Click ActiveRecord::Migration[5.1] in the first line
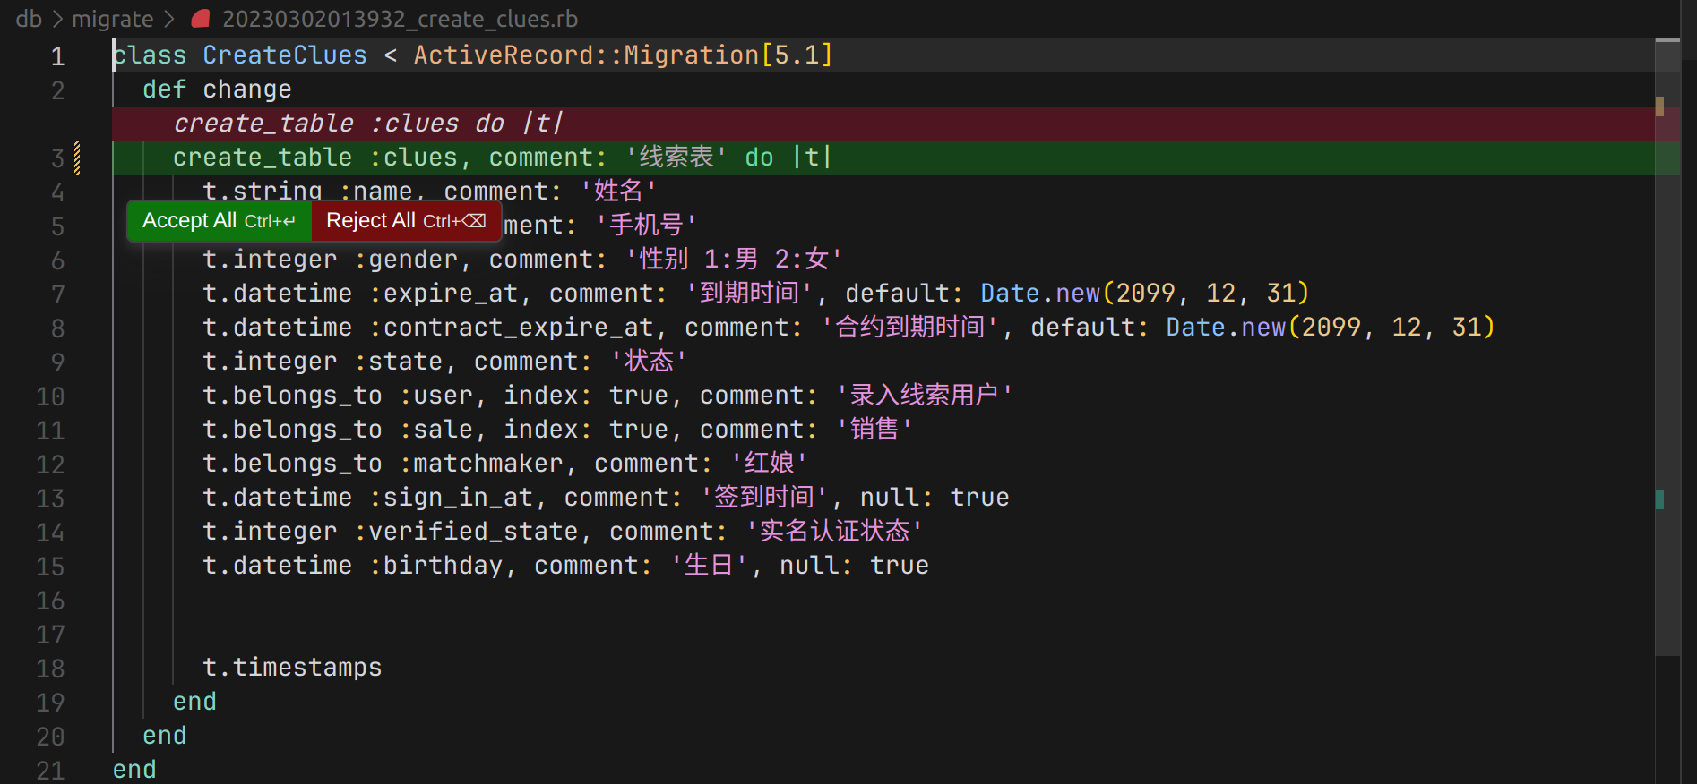 click(623, 55)
